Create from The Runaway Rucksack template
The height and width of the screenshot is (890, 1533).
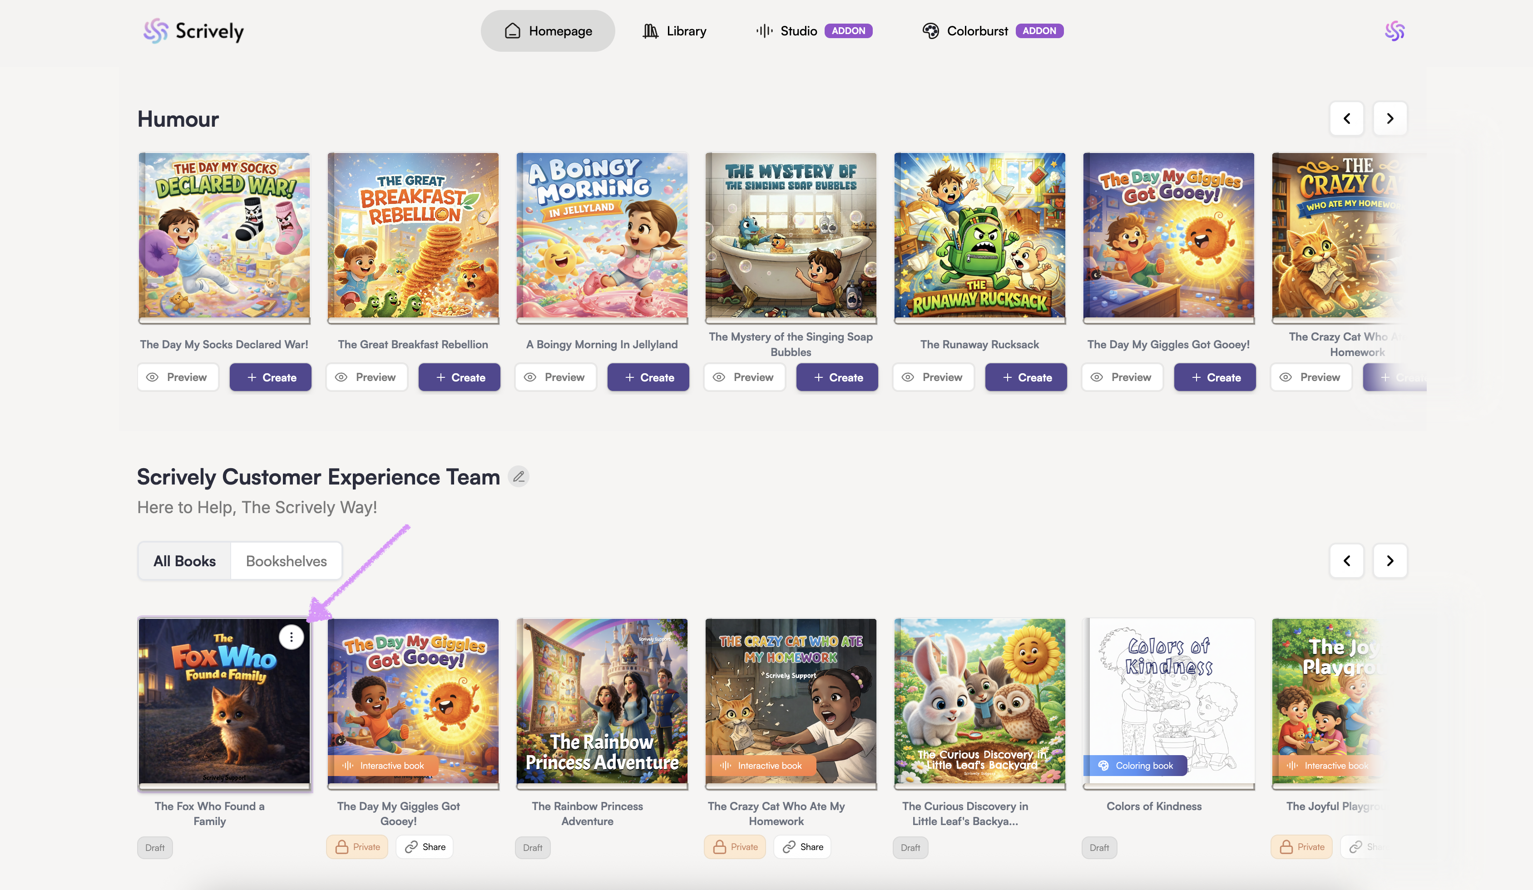coord(1026,377)
